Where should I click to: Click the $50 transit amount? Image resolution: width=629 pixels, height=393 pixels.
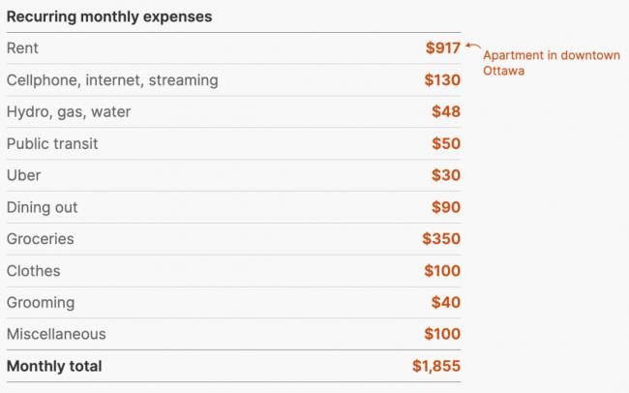coord(446,144)
